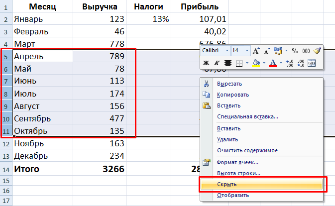Expand the fill color dropdown arrow
The height and width of the screenshot is (206, 335).
pos(264,63)
